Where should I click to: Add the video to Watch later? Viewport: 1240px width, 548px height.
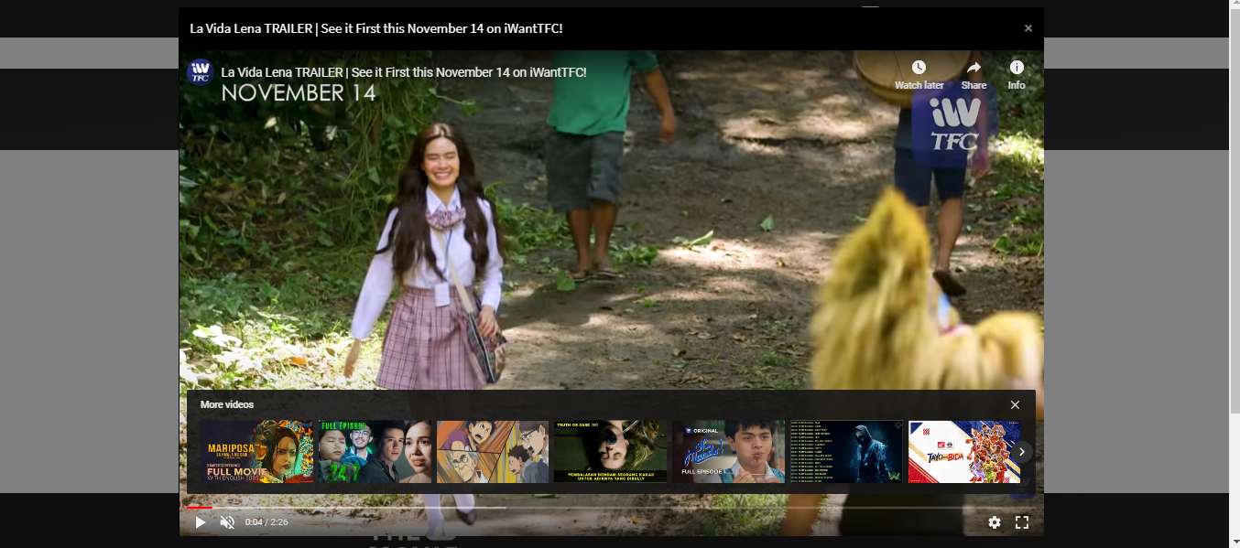tap(919, 75)
